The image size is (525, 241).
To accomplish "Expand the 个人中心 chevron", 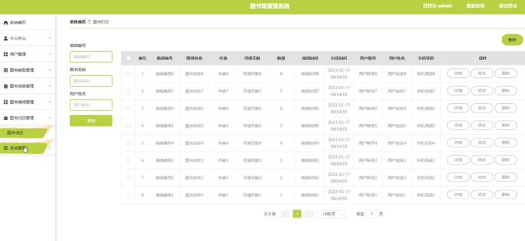I will click(x=50, y=39).
